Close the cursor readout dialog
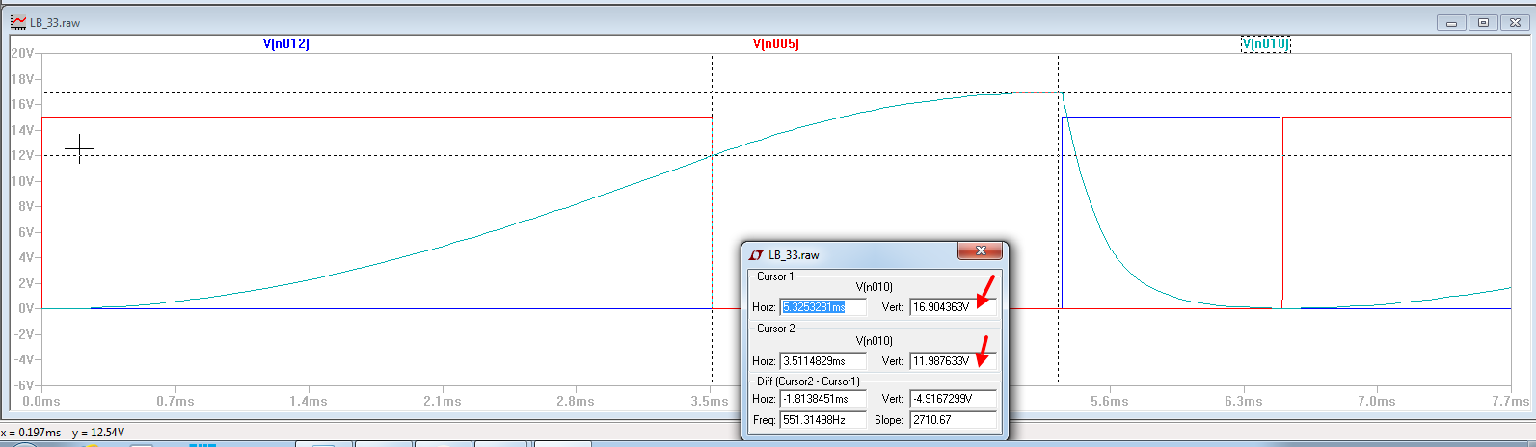 click(x=980, y=251)
